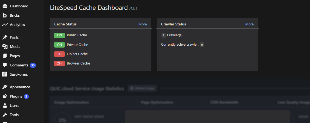The height and width of the screenshot is (123, 310).
Task: Click the Posts pushpin icon
Action: [x=5, y=37]
